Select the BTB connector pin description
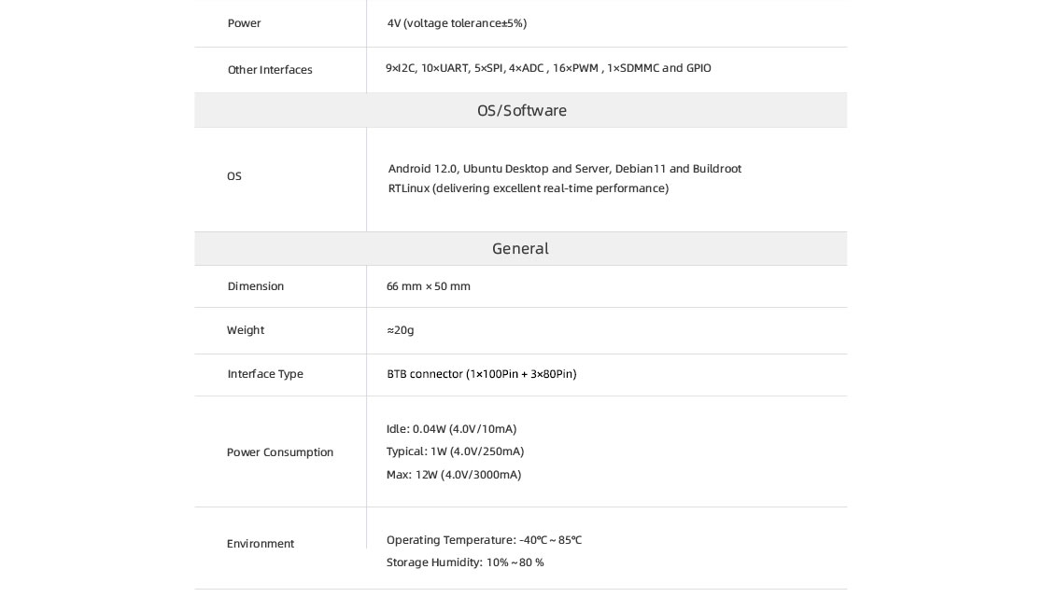The image size is (1044, 597). tap(481, 374)
